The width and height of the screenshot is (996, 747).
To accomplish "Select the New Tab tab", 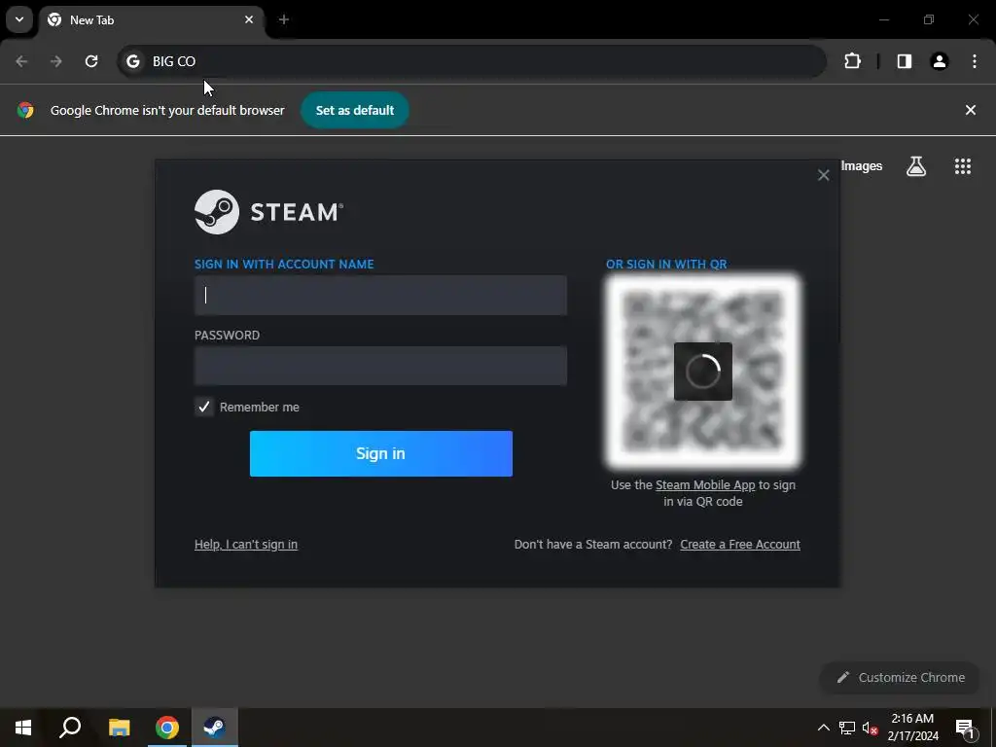I will 150,20.
